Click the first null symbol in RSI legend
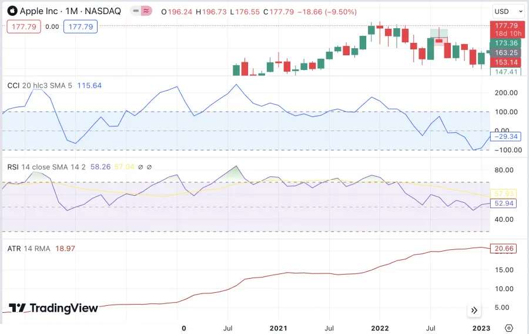 (140, 167)
